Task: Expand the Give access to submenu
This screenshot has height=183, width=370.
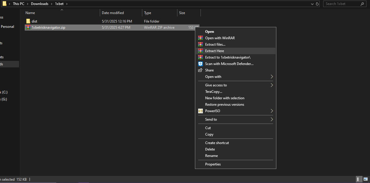Action: point(272,85)
